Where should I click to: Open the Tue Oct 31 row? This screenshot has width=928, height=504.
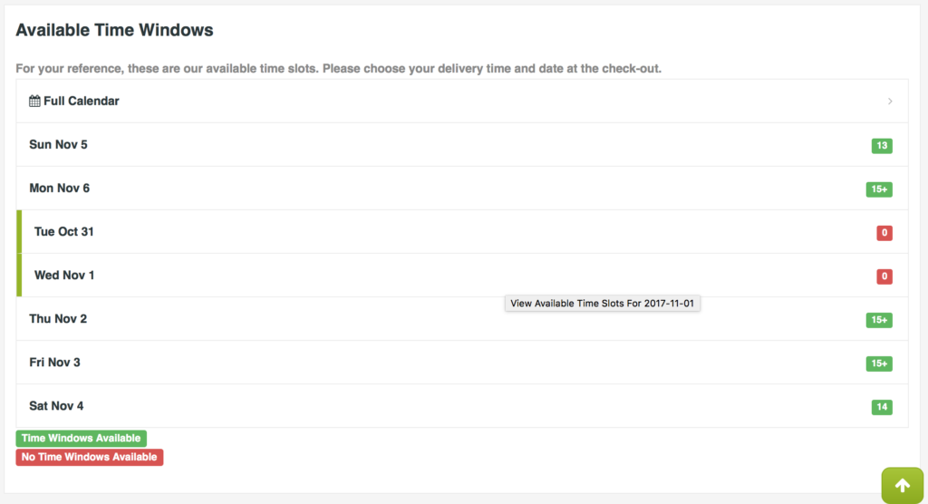click(x=64, y=232)
